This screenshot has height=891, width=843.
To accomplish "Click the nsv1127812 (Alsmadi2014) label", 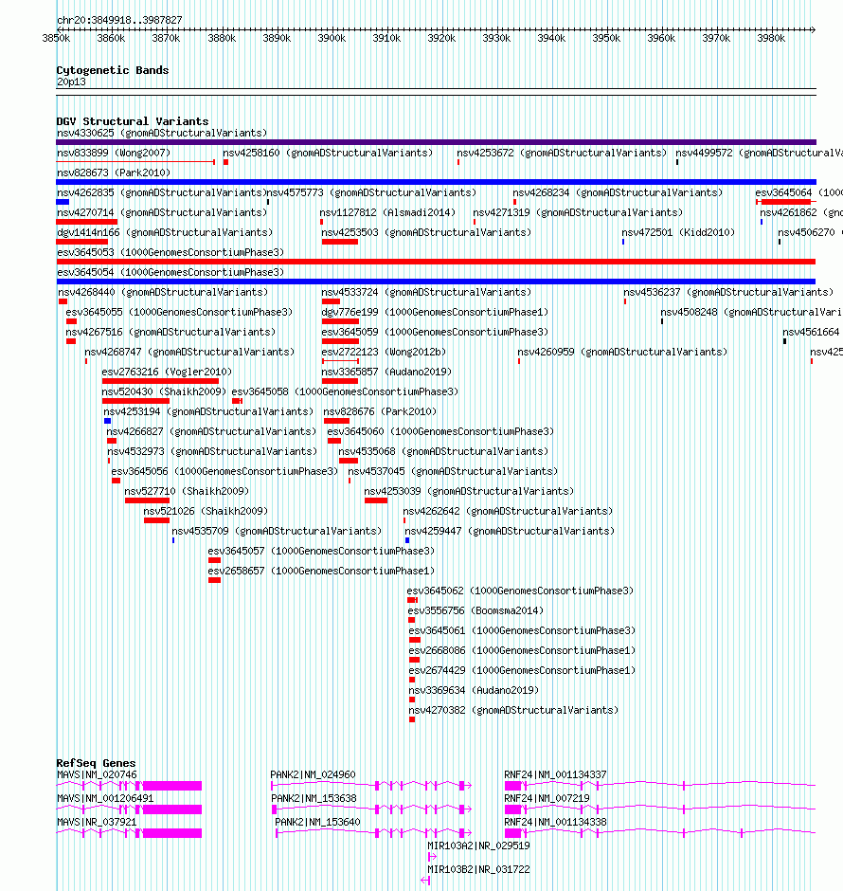I will click(387, 212).
